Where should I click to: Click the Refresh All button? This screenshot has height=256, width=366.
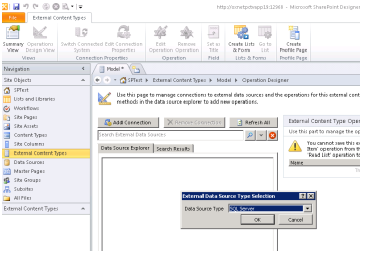coord(254,122)
